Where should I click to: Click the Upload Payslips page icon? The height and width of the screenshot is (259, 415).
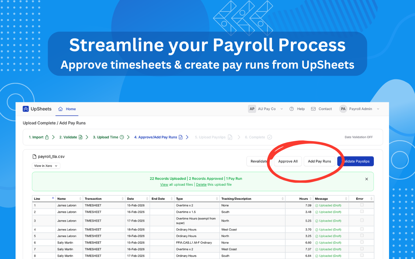click(x=230, y=137)
